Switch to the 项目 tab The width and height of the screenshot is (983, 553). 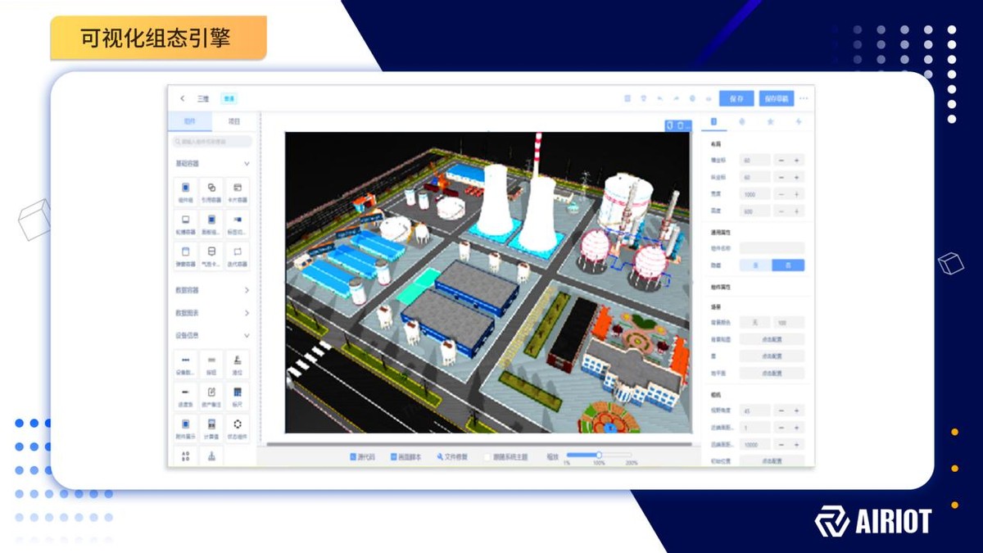234,121
